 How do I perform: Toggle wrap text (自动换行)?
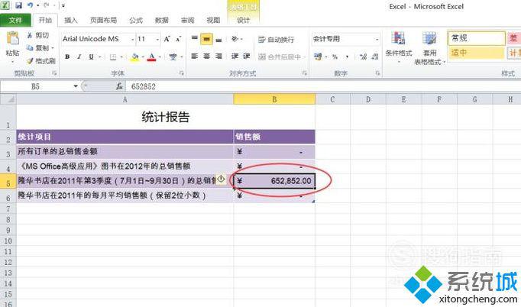(x=278, y=39)
